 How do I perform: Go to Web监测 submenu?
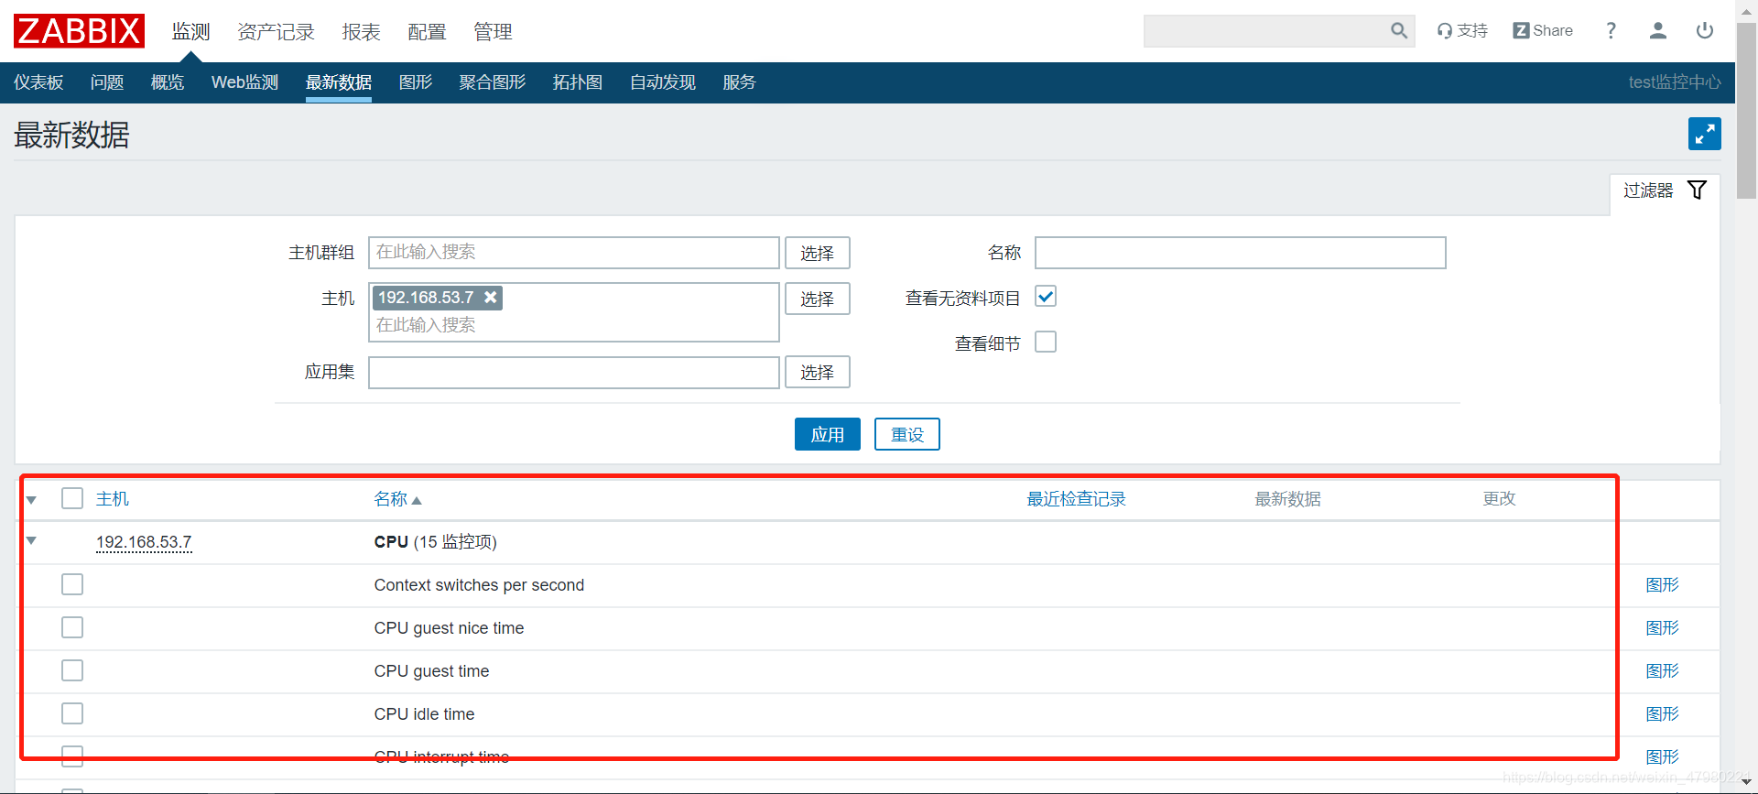point(244,82)
